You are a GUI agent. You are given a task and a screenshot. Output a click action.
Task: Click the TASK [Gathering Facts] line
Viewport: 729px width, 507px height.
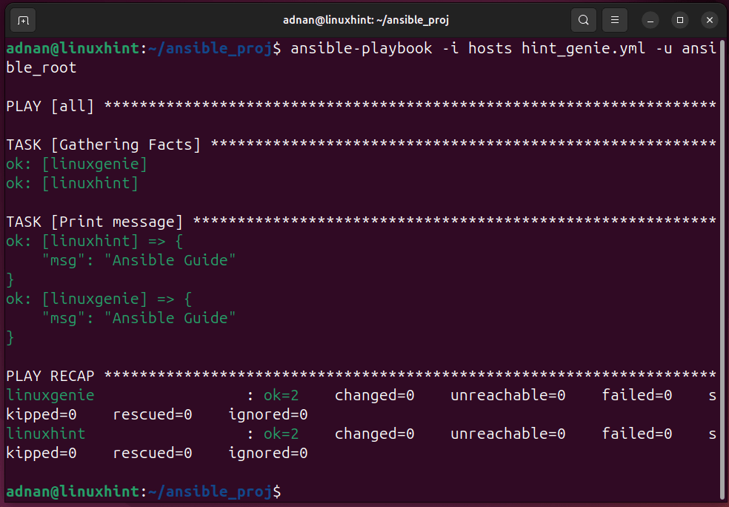click(x=361, y=145)
